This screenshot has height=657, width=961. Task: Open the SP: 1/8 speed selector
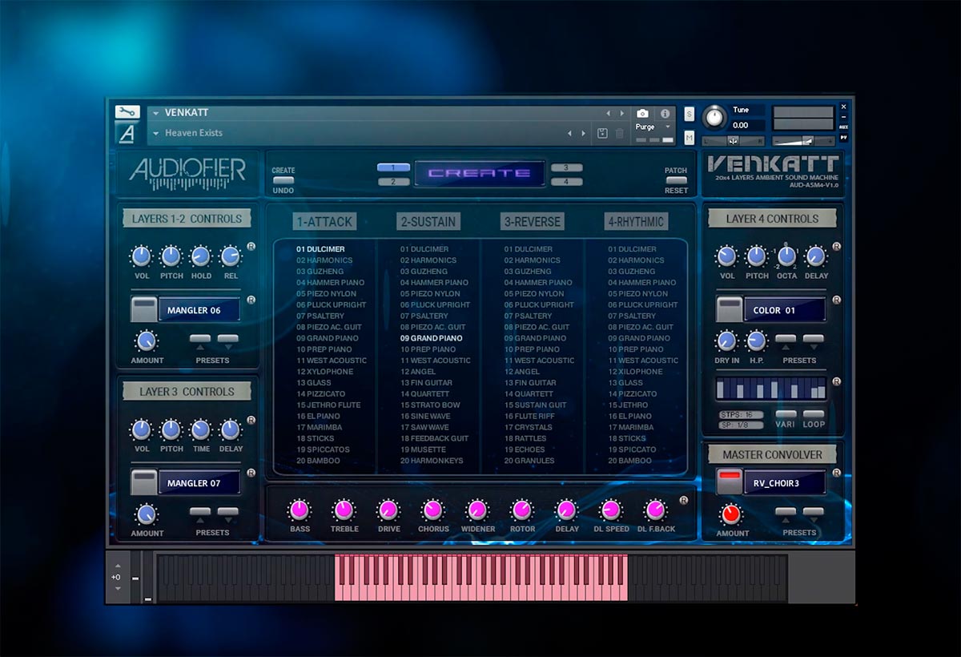tap(741, 425)
